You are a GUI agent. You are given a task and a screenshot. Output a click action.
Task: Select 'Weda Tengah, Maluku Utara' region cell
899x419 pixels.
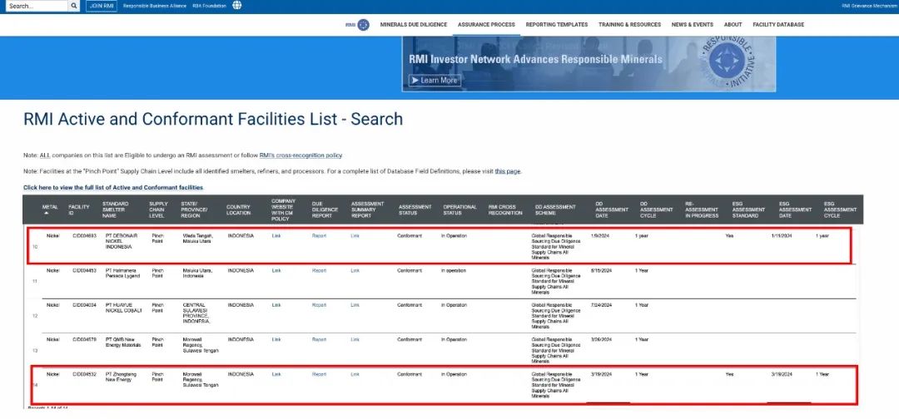point(197,239)
